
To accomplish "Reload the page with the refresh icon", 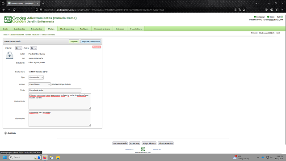I will click(x=14, y=10).
